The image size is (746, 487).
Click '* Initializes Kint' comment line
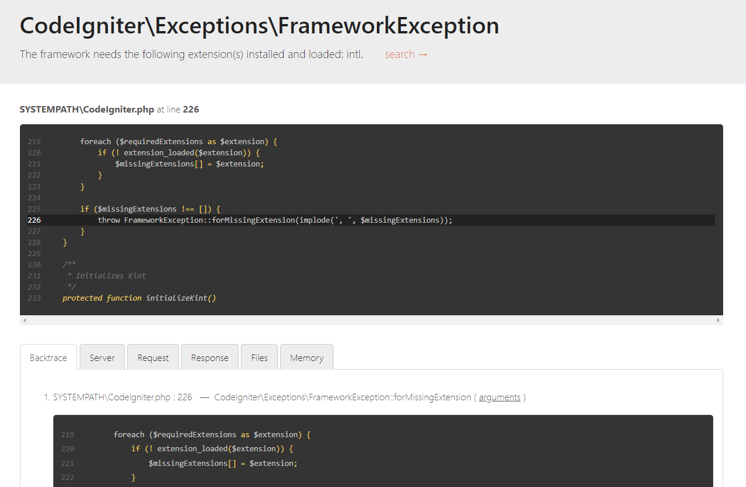107,275
